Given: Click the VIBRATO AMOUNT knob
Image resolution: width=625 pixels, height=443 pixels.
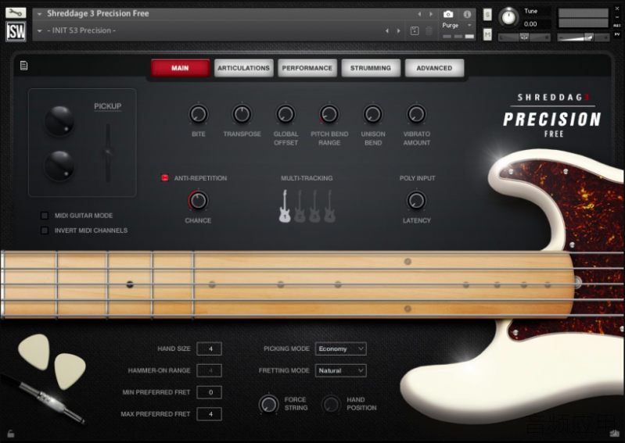Looking at the screenshot, I should point(416,114).
